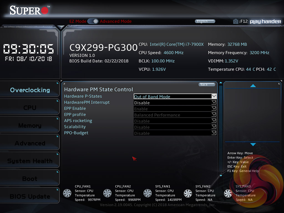Click the SYS_FAN1 fan icon
284x213 pixels.
pos(148,193)
